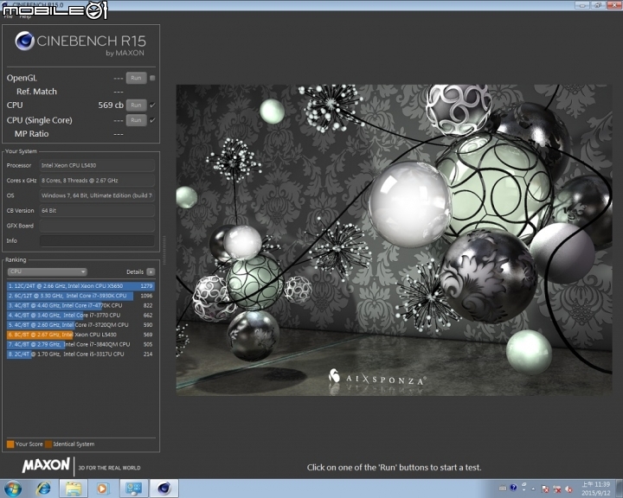This screenshot has height=498, width=623.
Task: Click the Cores x GHz field
Action: (x=97, y=181)
